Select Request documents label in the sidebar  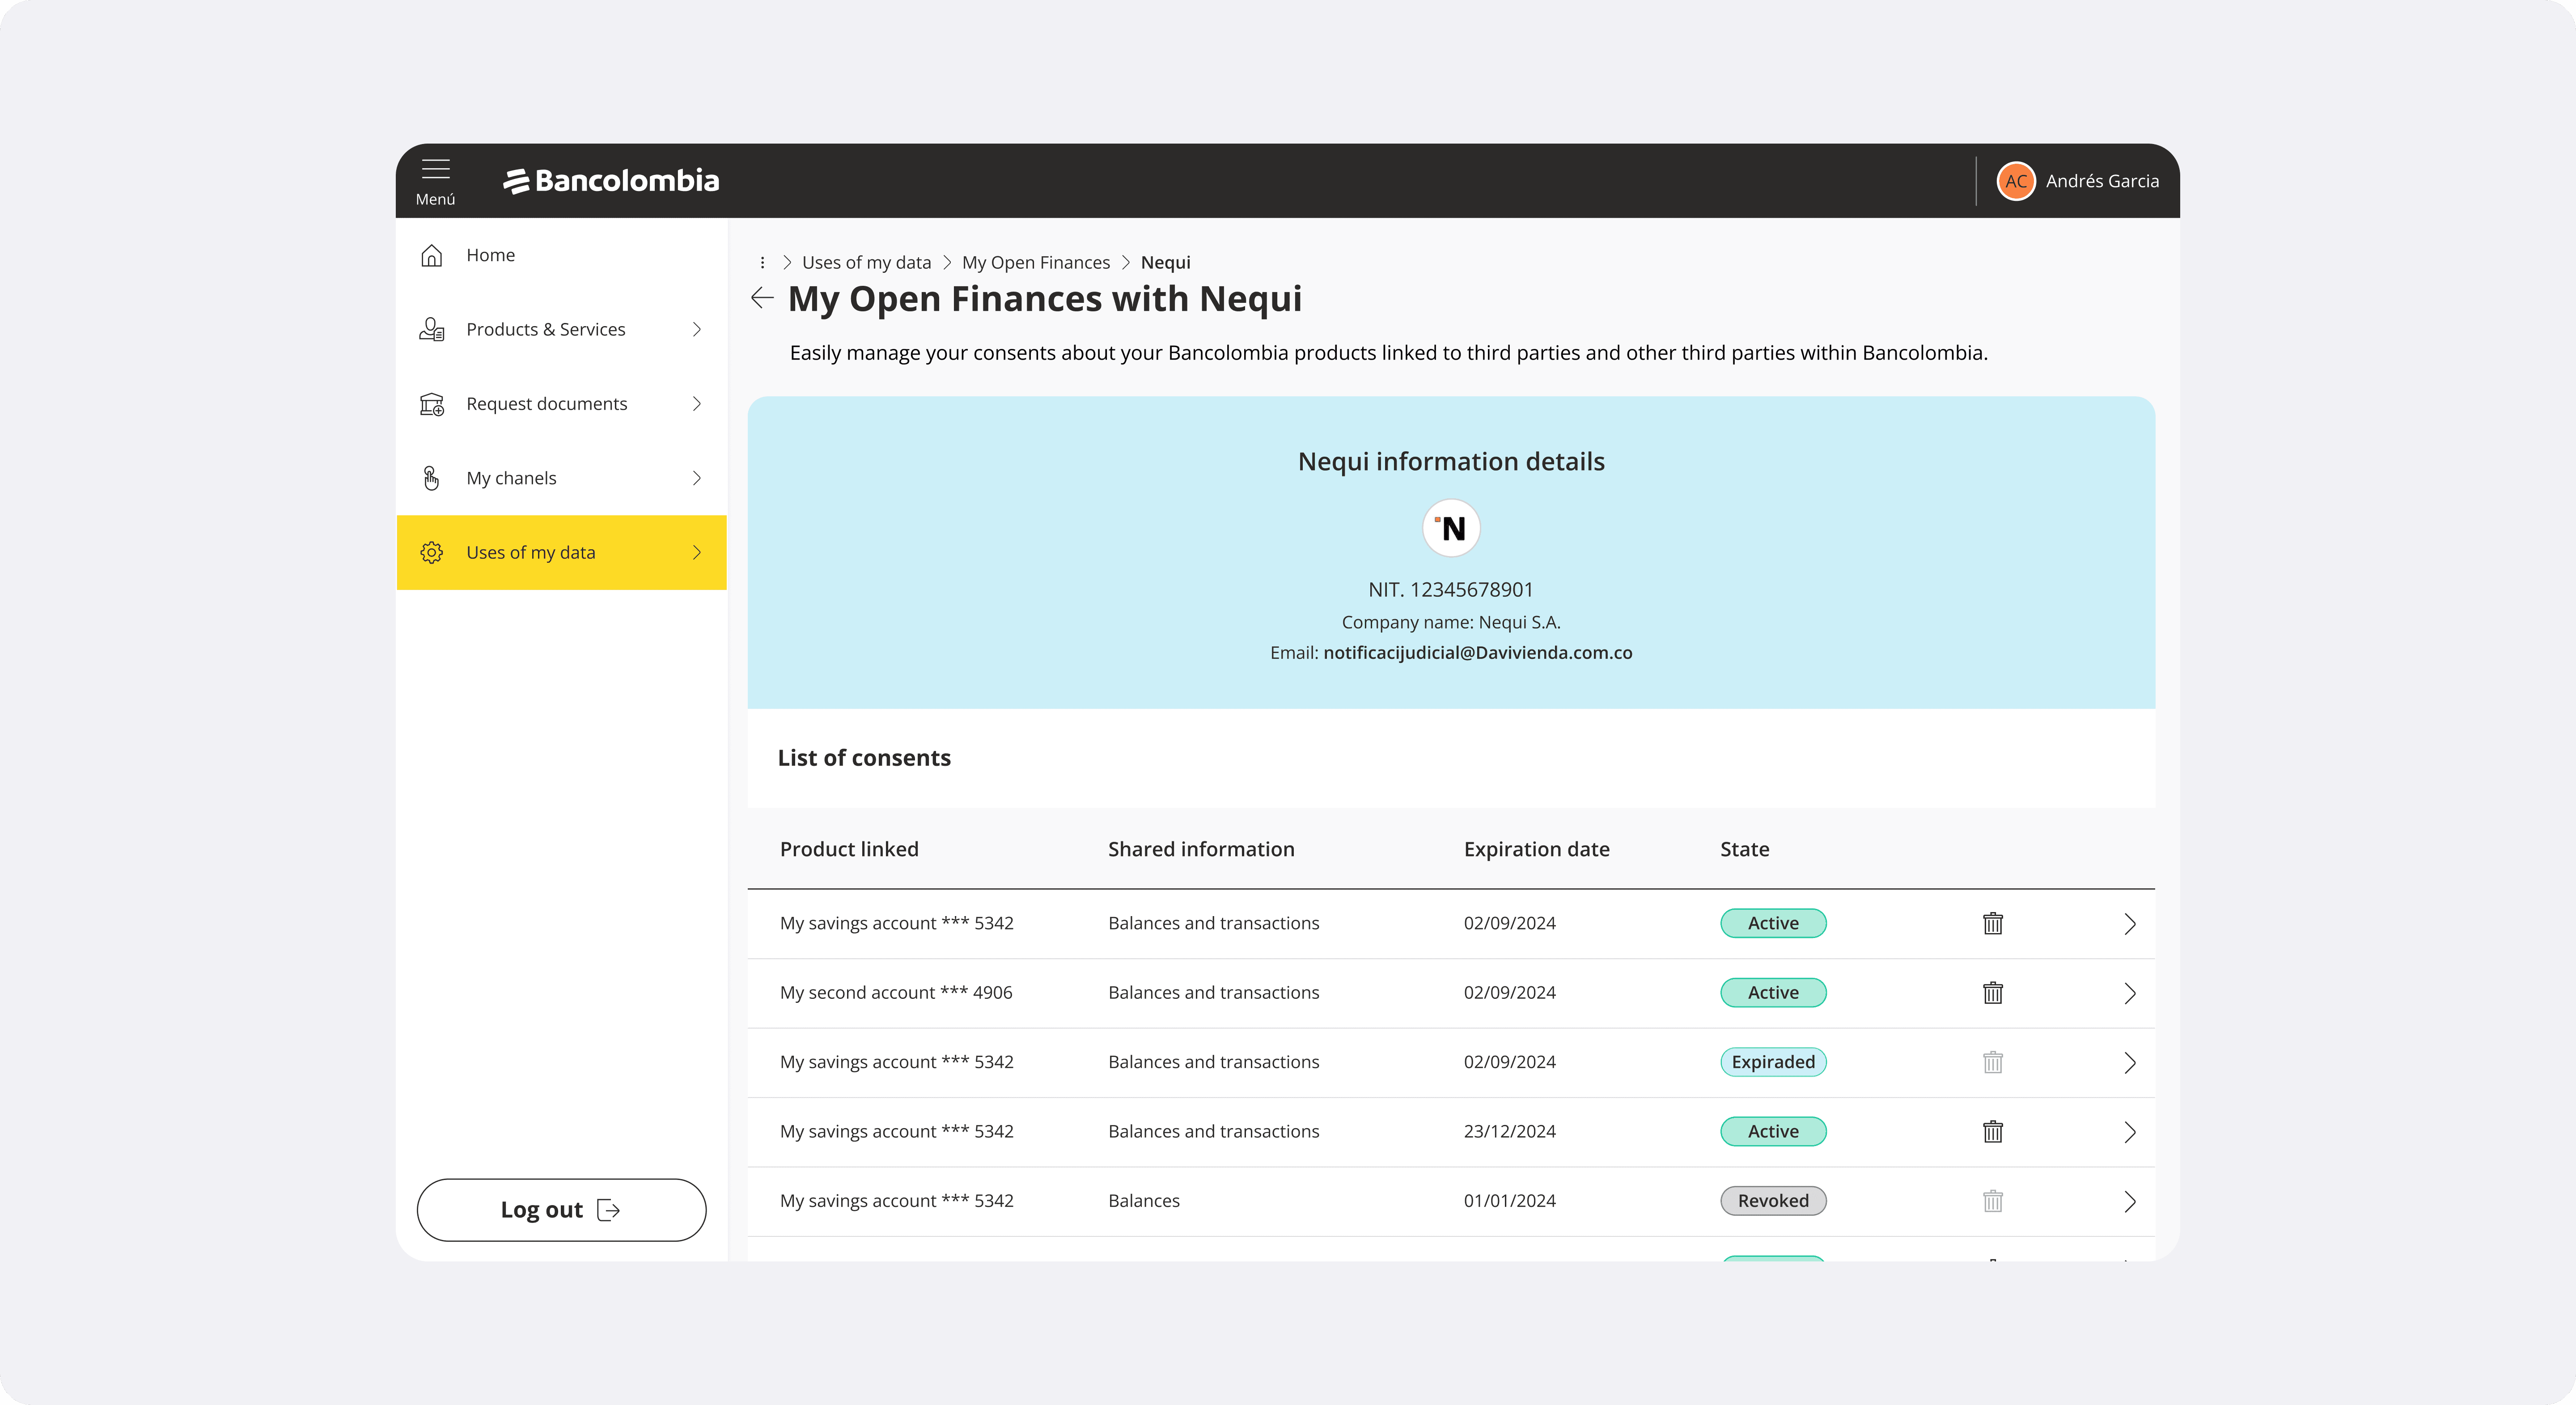click(x=547, y=404)
